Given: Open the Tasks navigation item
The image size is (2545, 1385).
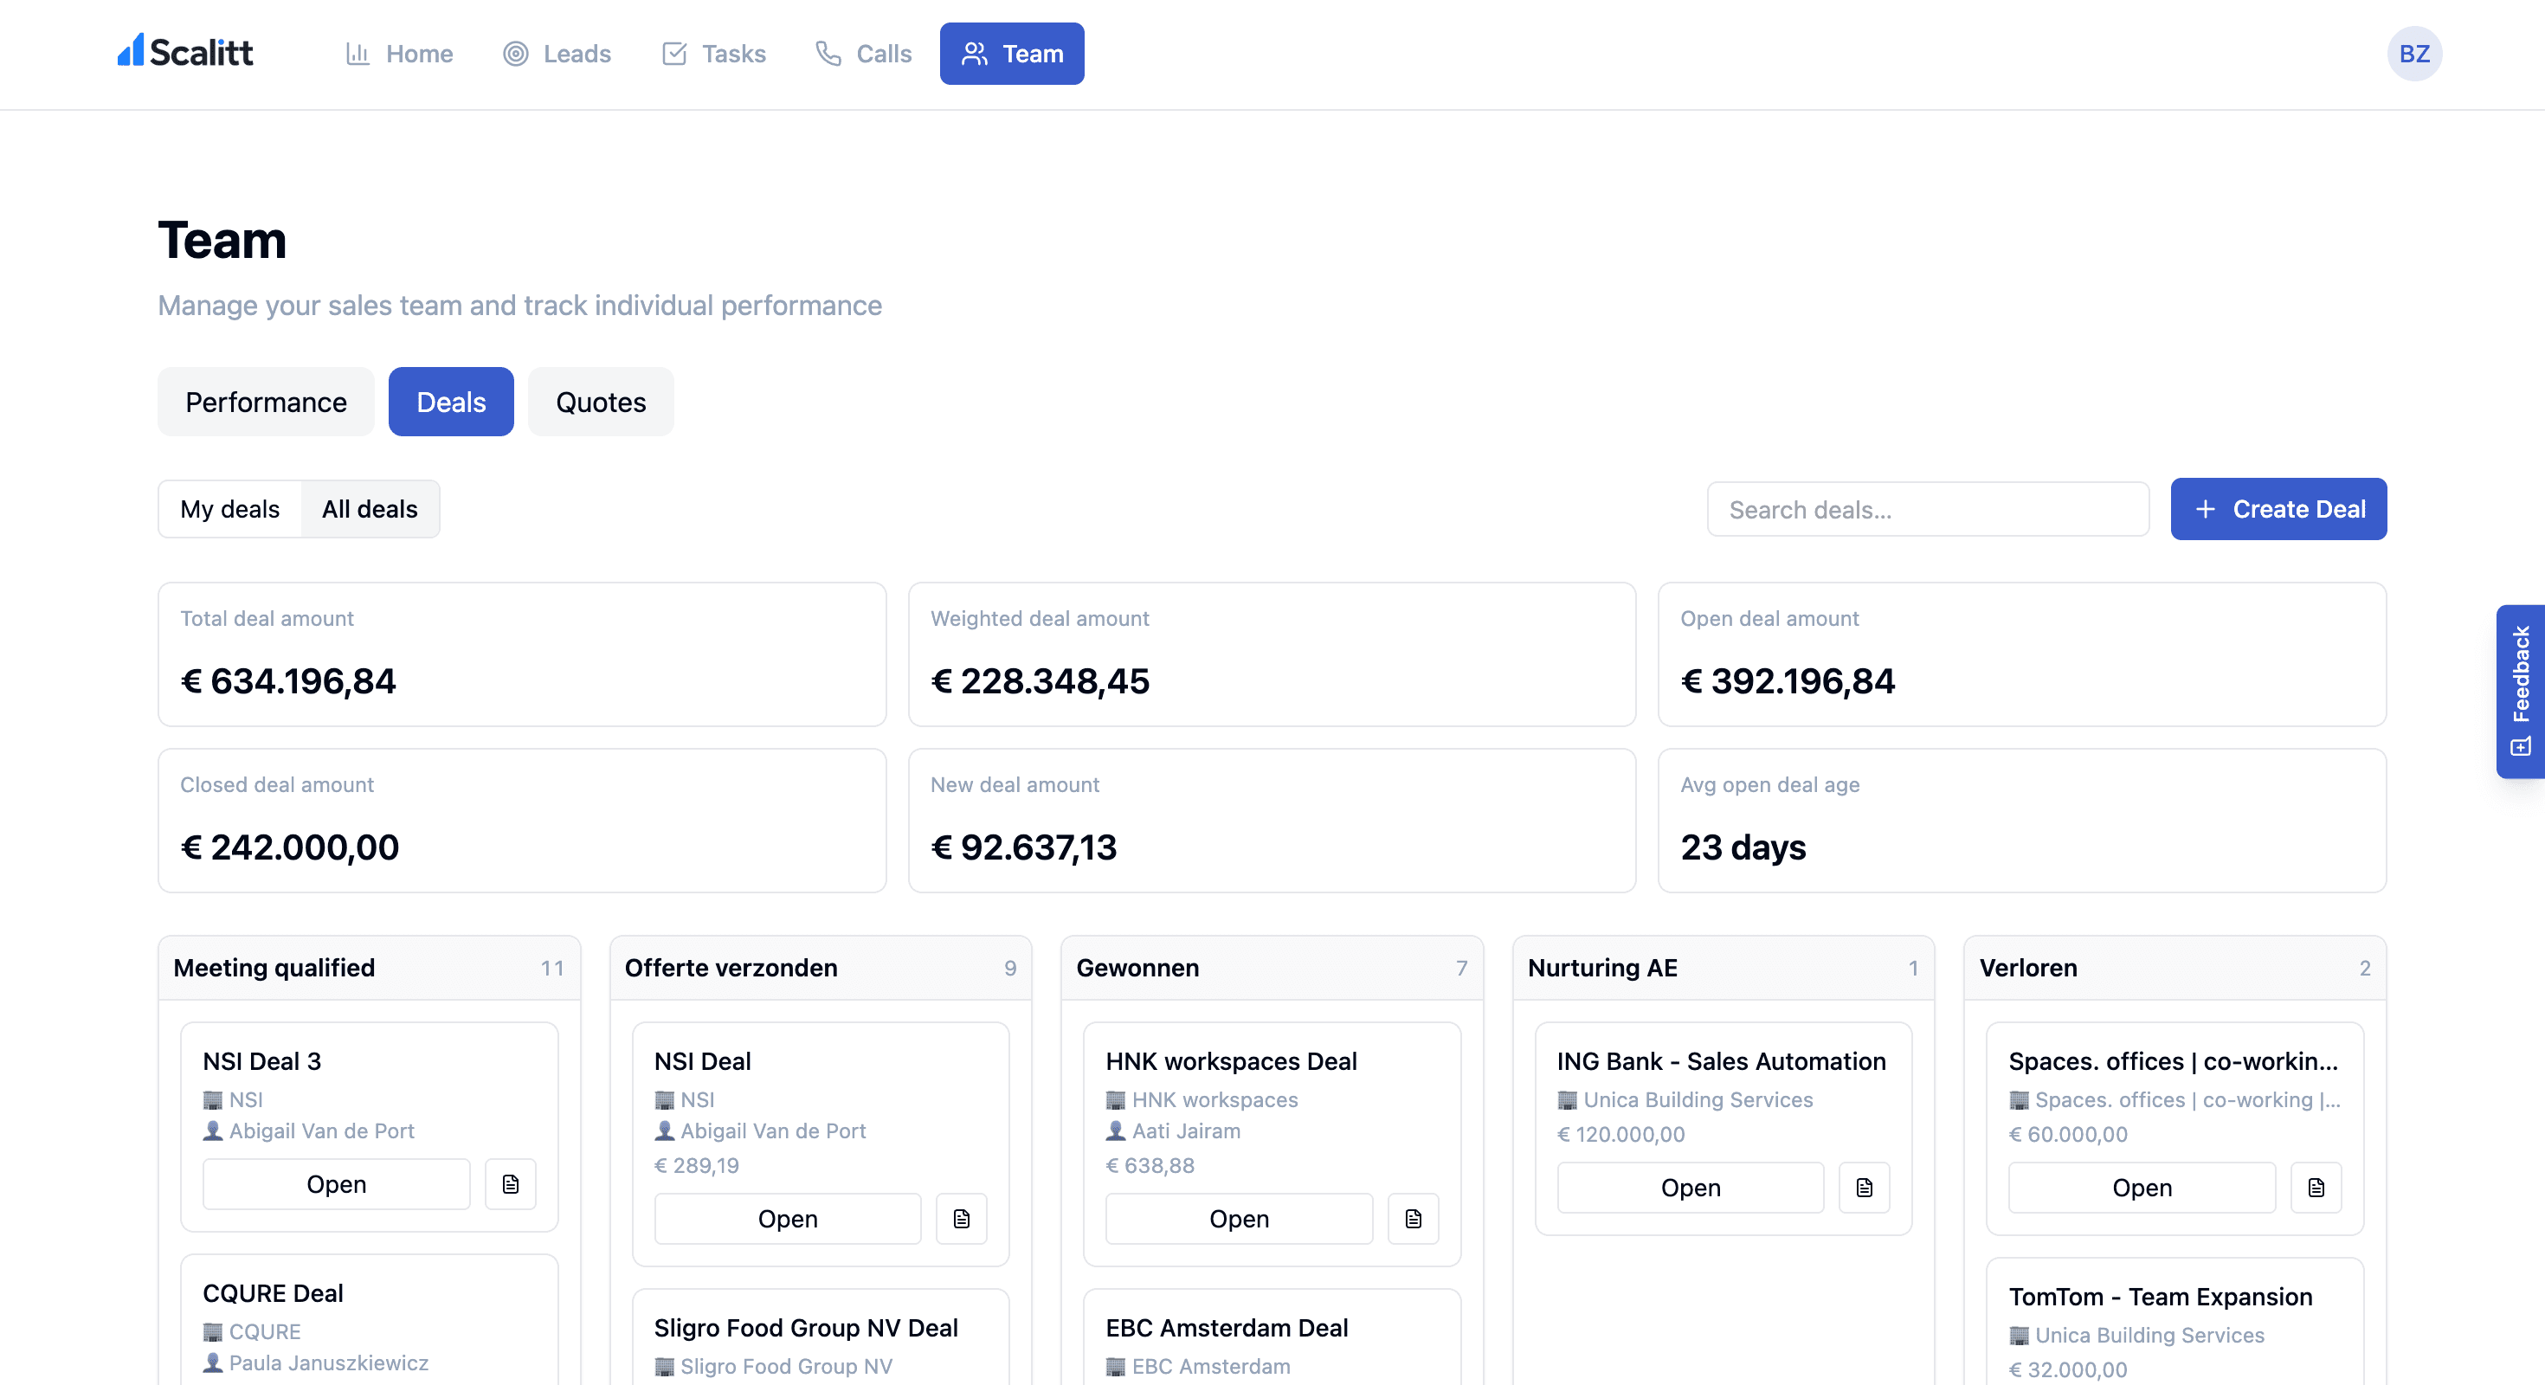Looking at the screenshot, I should (x=713, y=54).
